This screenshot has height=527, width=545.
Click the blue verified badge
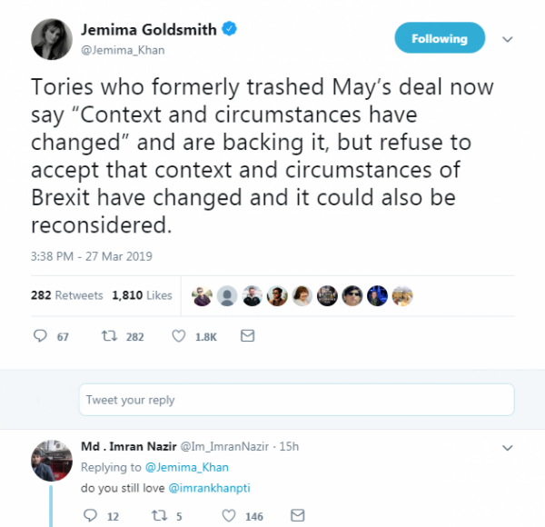click(x=231, y=30)
